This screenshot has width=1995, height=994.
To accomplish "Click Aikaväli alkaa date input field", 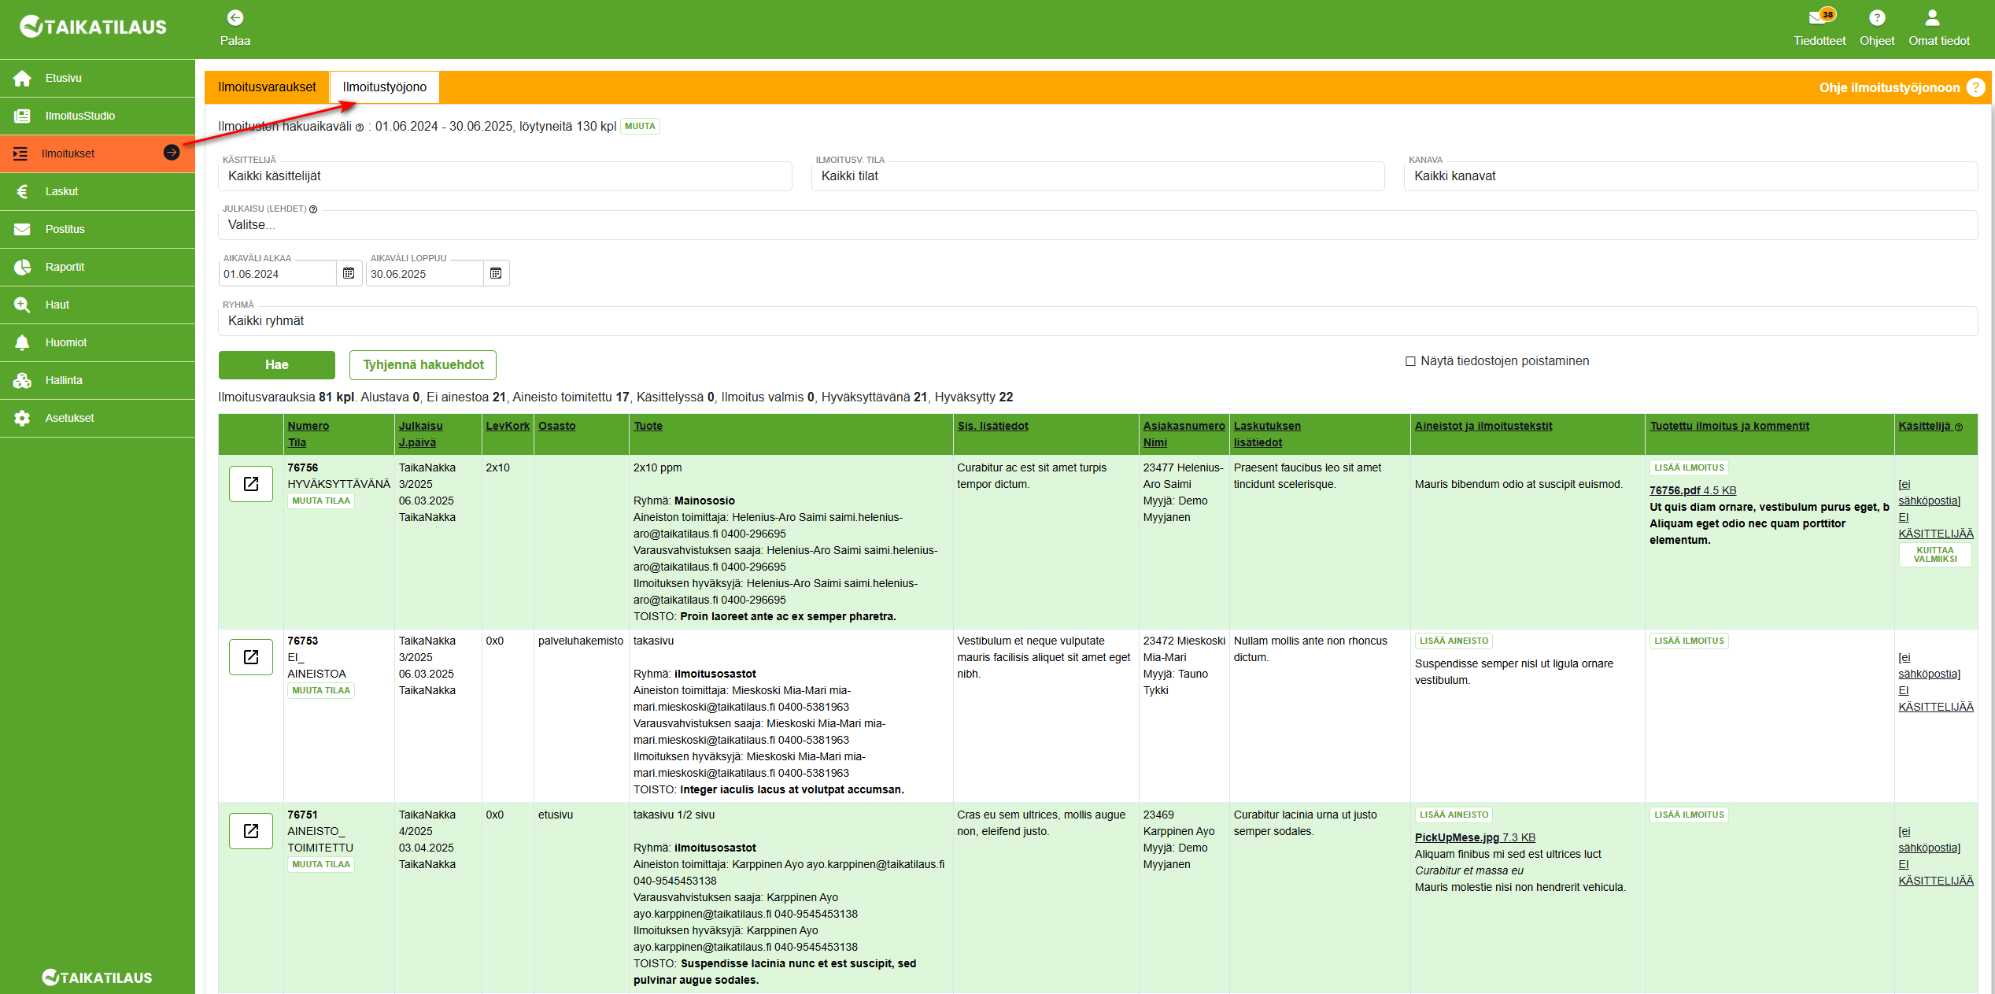I will pos(277,274).
